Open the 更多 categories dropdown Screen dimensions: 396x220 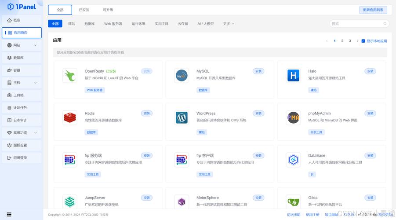pos(229,24)
